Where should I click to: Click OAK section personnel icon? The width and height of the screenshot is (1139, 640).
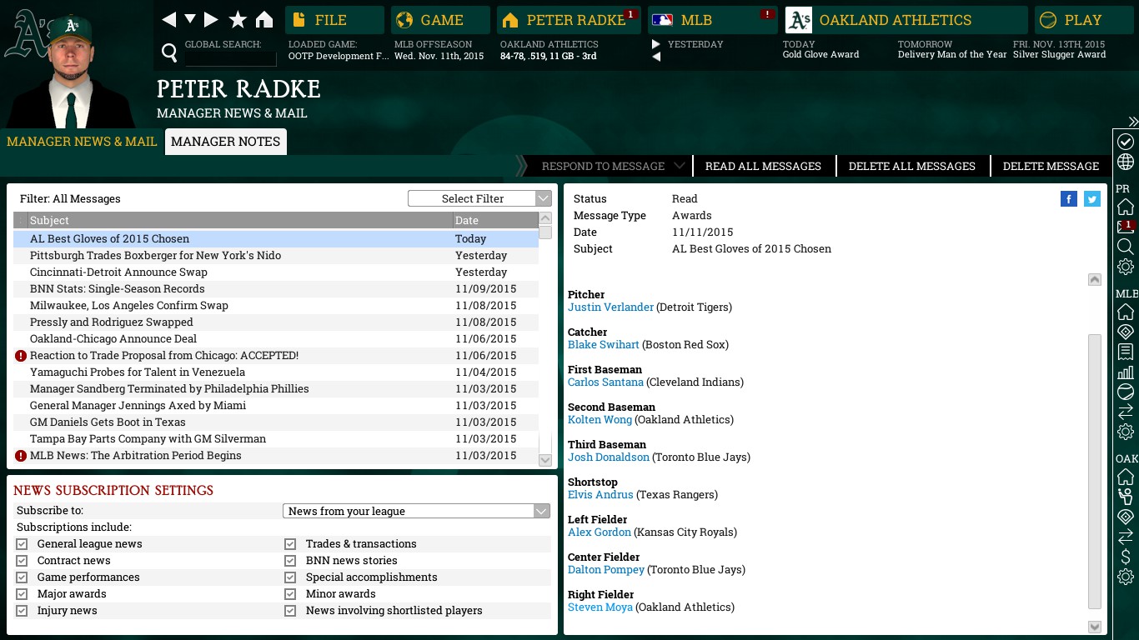pyautogui.click(x=1126, y=497)
